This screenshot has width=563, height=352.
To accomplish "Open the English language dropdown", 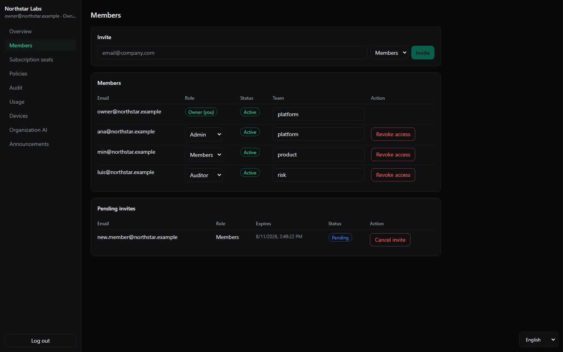I will [539, 339].
